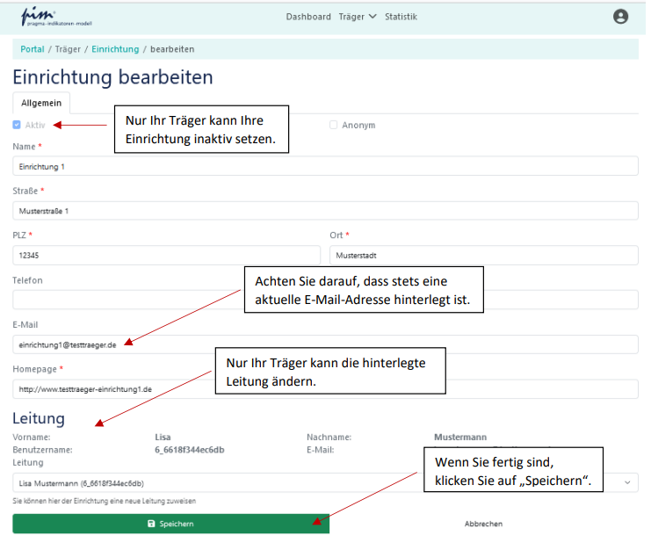Open the user account profile icon
The image size is (651, 550).
click(x=620, y=17)
